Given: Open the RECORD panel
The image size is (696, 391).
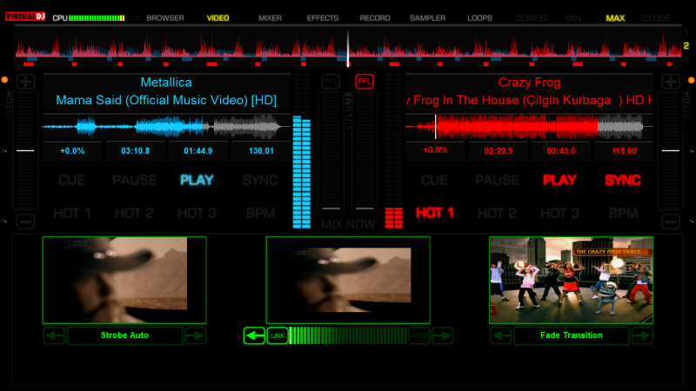Looking at the screenshot, I should [375, 18].
